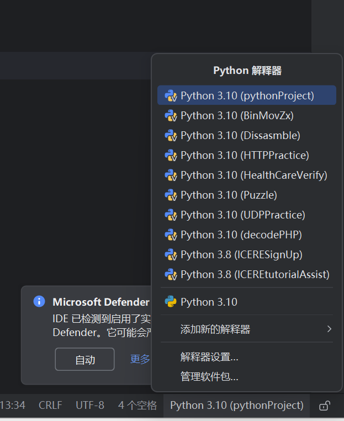This screenshot has height=421, width=344.
Task: Click the Python icon beside pythonProject interpreter
Action: tap(171, 95)
